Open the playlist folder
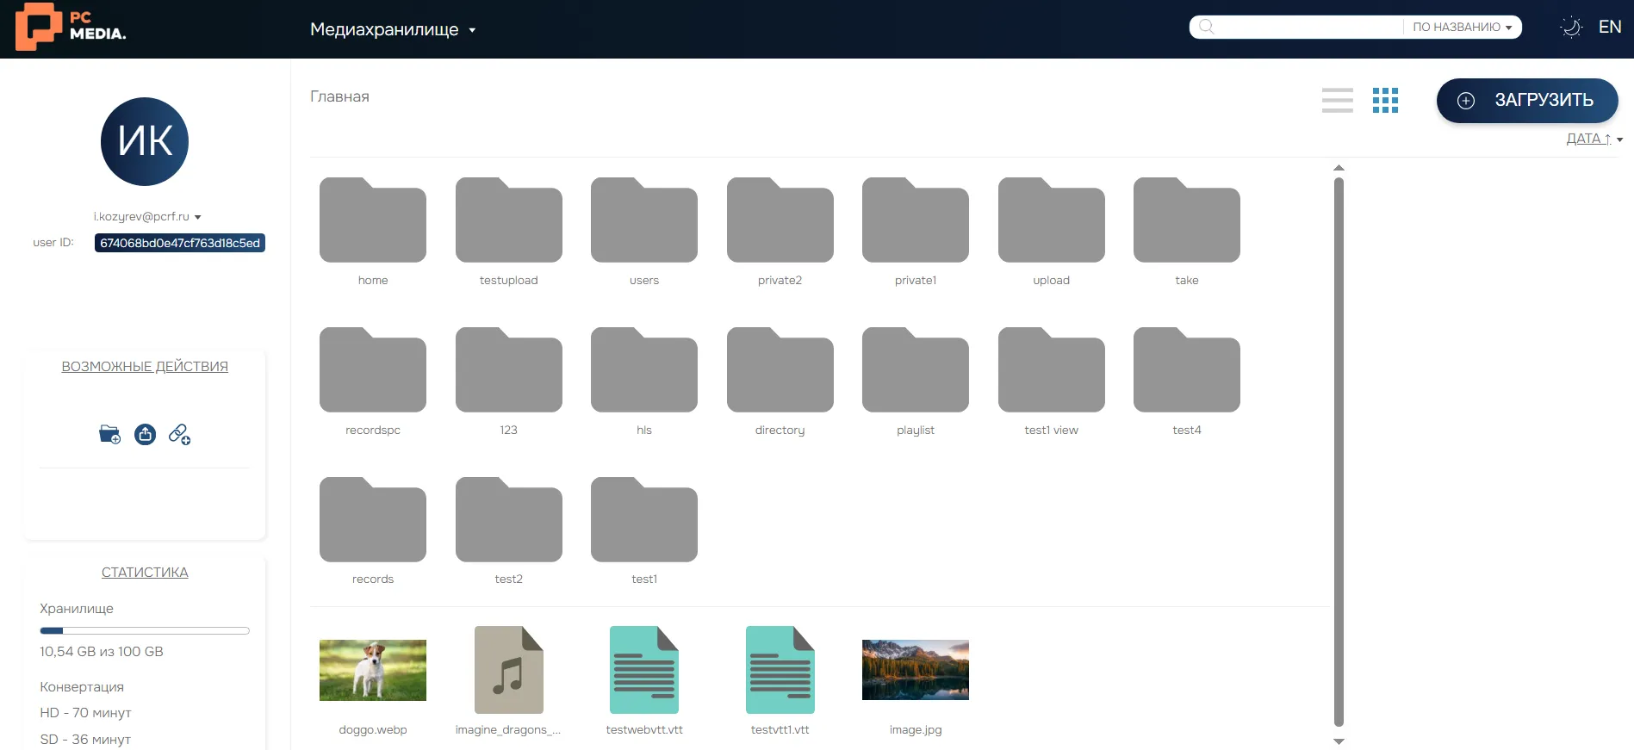 [x=916, y=370]
